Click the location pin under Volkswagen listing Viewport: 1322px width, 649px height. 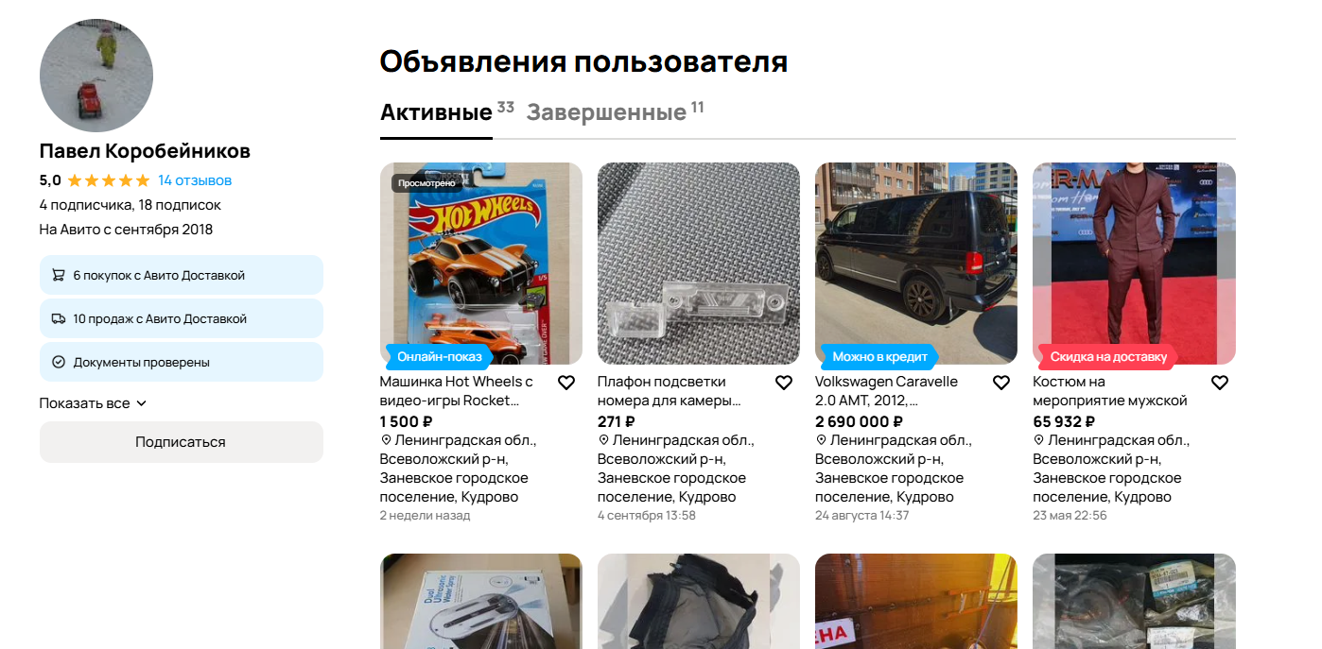point(820,440)
